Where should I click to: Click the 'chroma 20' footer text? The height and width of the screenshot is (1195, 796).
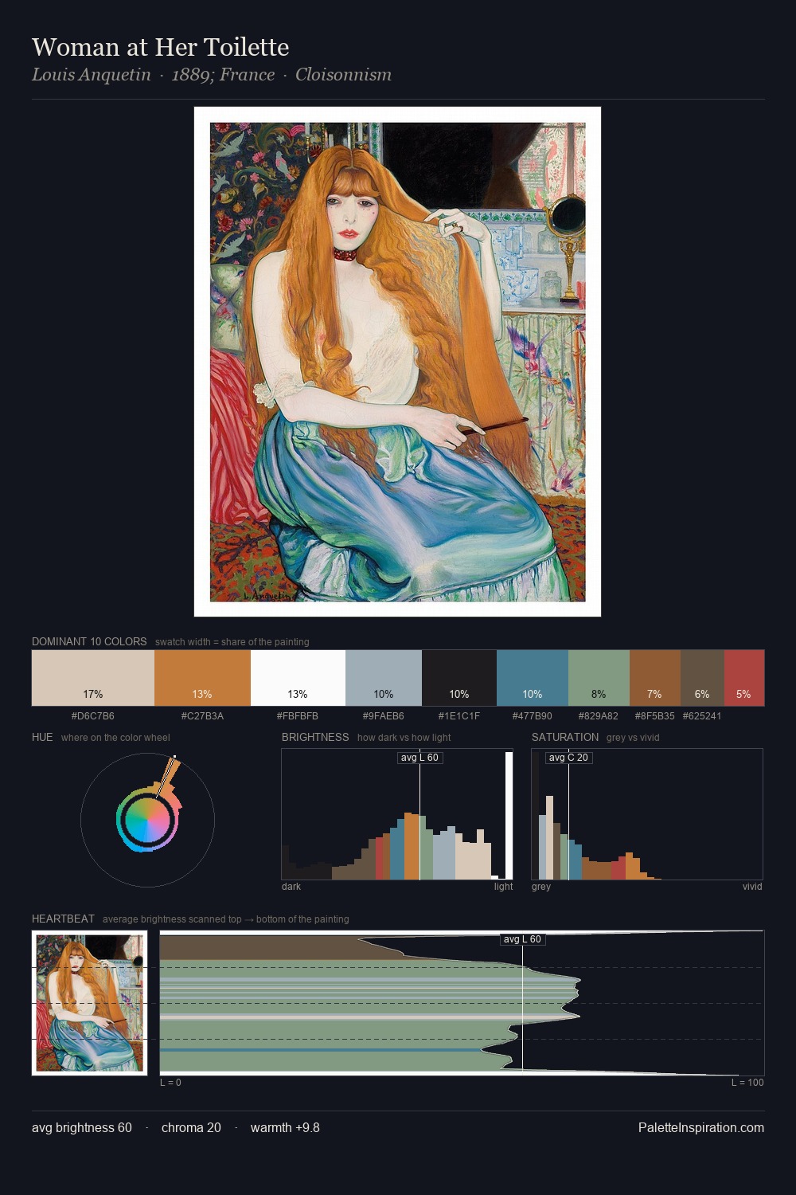(x=191, y=1127)
